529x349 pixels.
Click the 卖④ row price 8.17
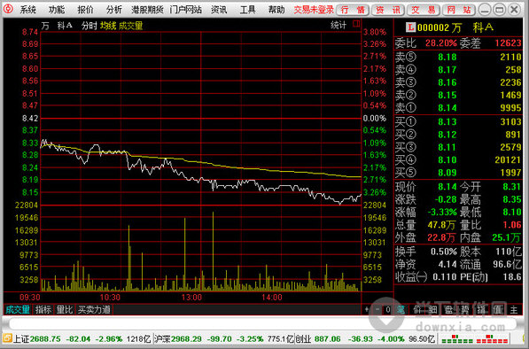(447, 70)
